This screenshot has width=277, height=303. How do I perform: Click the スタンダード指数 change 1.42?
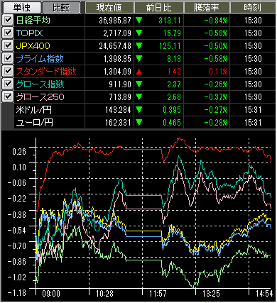(174, 72)
